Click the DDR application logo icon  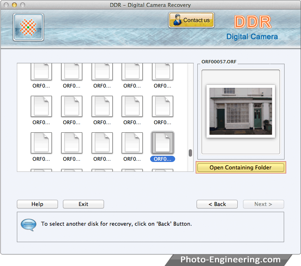[28, 27]
